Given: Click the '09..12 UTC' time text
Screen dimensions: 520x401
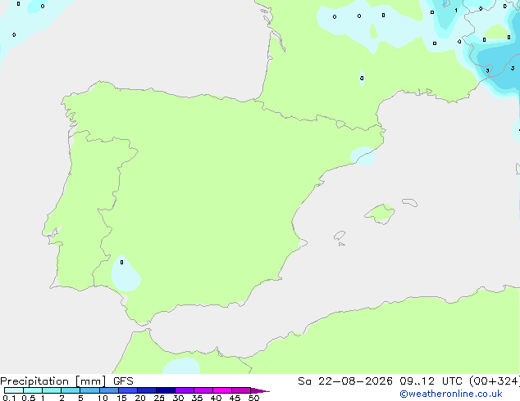Looking at the screenshot, I should [x=431, y=381].
